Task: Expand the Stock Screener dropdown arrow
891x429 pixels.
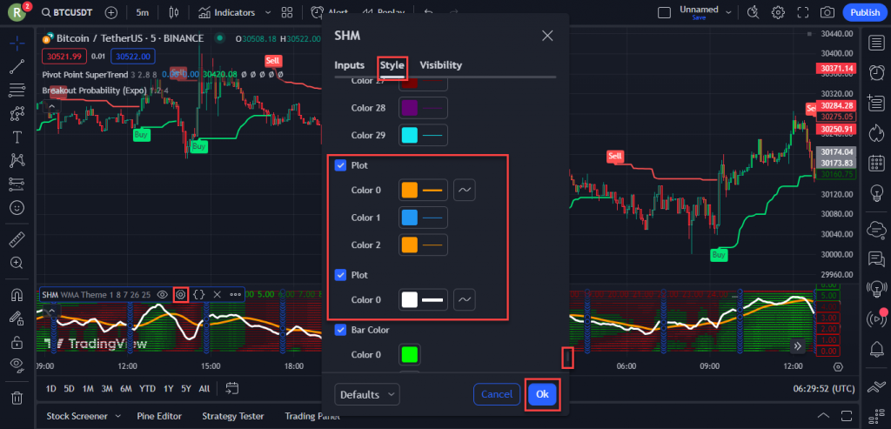Action: pos(117,417)
